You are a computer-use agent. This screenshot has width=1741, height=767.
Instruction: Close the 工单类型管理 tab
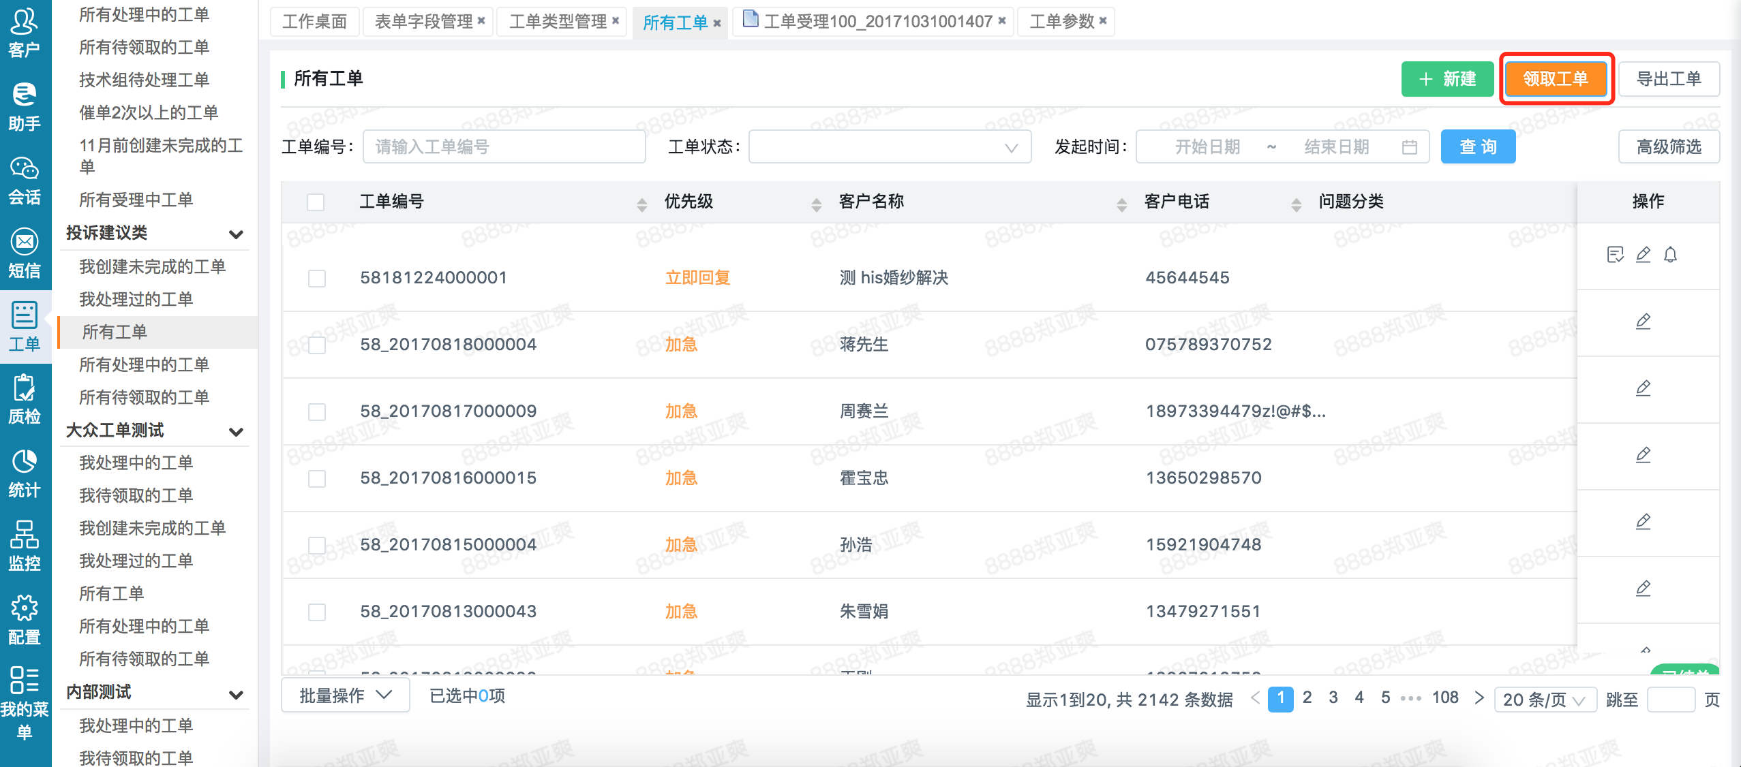click(616, 21)
